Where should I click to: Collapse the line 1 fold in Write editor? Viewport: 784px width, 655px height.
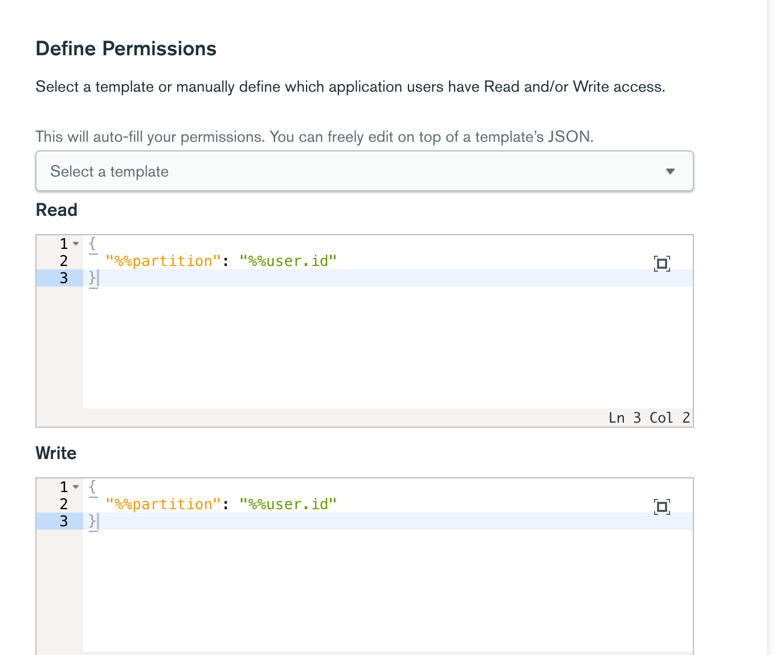76,487
